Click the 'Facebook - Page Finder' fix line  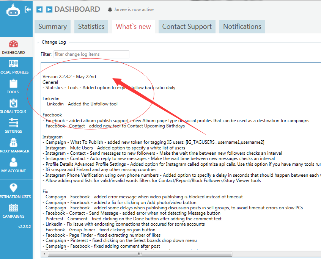101,235
